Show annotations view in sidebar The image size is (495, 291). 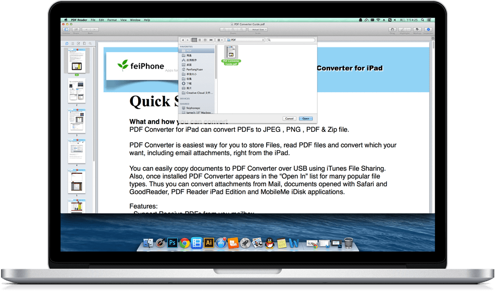78,44
